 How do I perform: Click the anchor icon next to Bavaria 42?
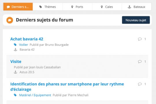[15, 50]
